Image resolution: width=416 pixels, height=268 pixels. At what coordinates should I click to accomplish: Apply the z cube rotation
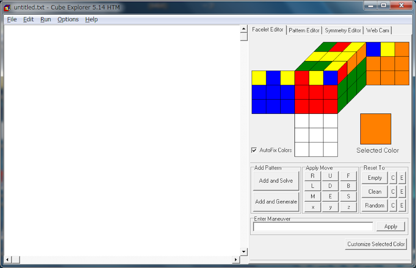(x=348, y=207)
